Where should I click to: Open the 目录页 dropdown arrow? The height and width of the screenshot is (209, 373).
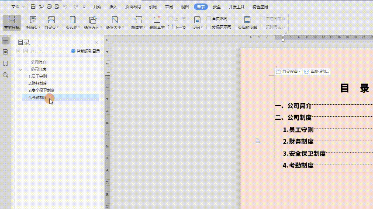click(58, 27)
